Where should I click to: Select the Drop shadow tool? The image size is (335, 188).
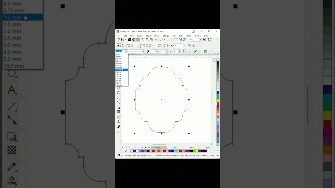click(118, 107)
